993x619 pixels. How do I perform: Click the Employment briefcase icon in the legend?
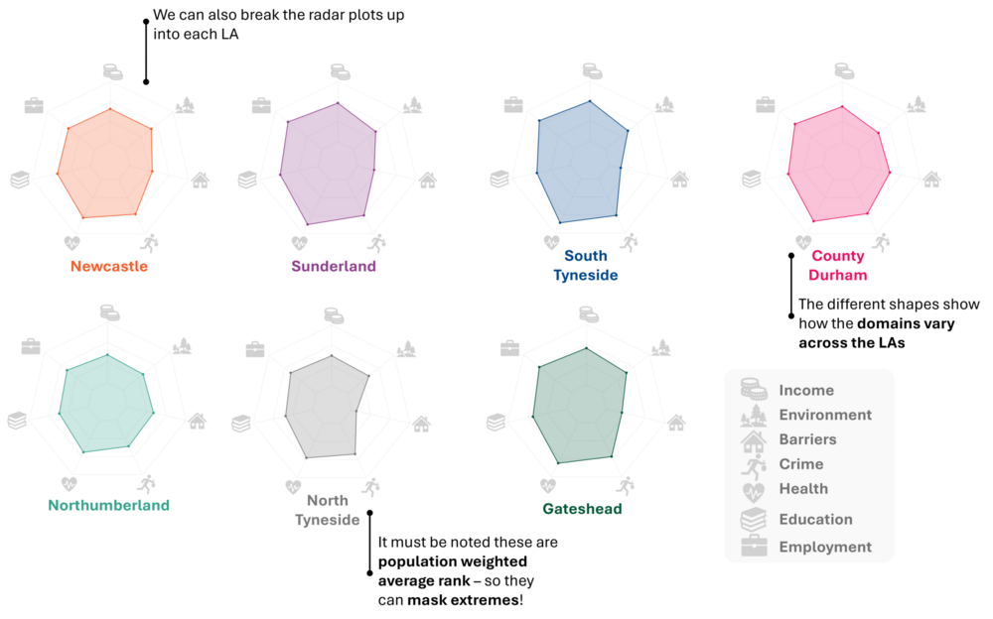[754, 546]
